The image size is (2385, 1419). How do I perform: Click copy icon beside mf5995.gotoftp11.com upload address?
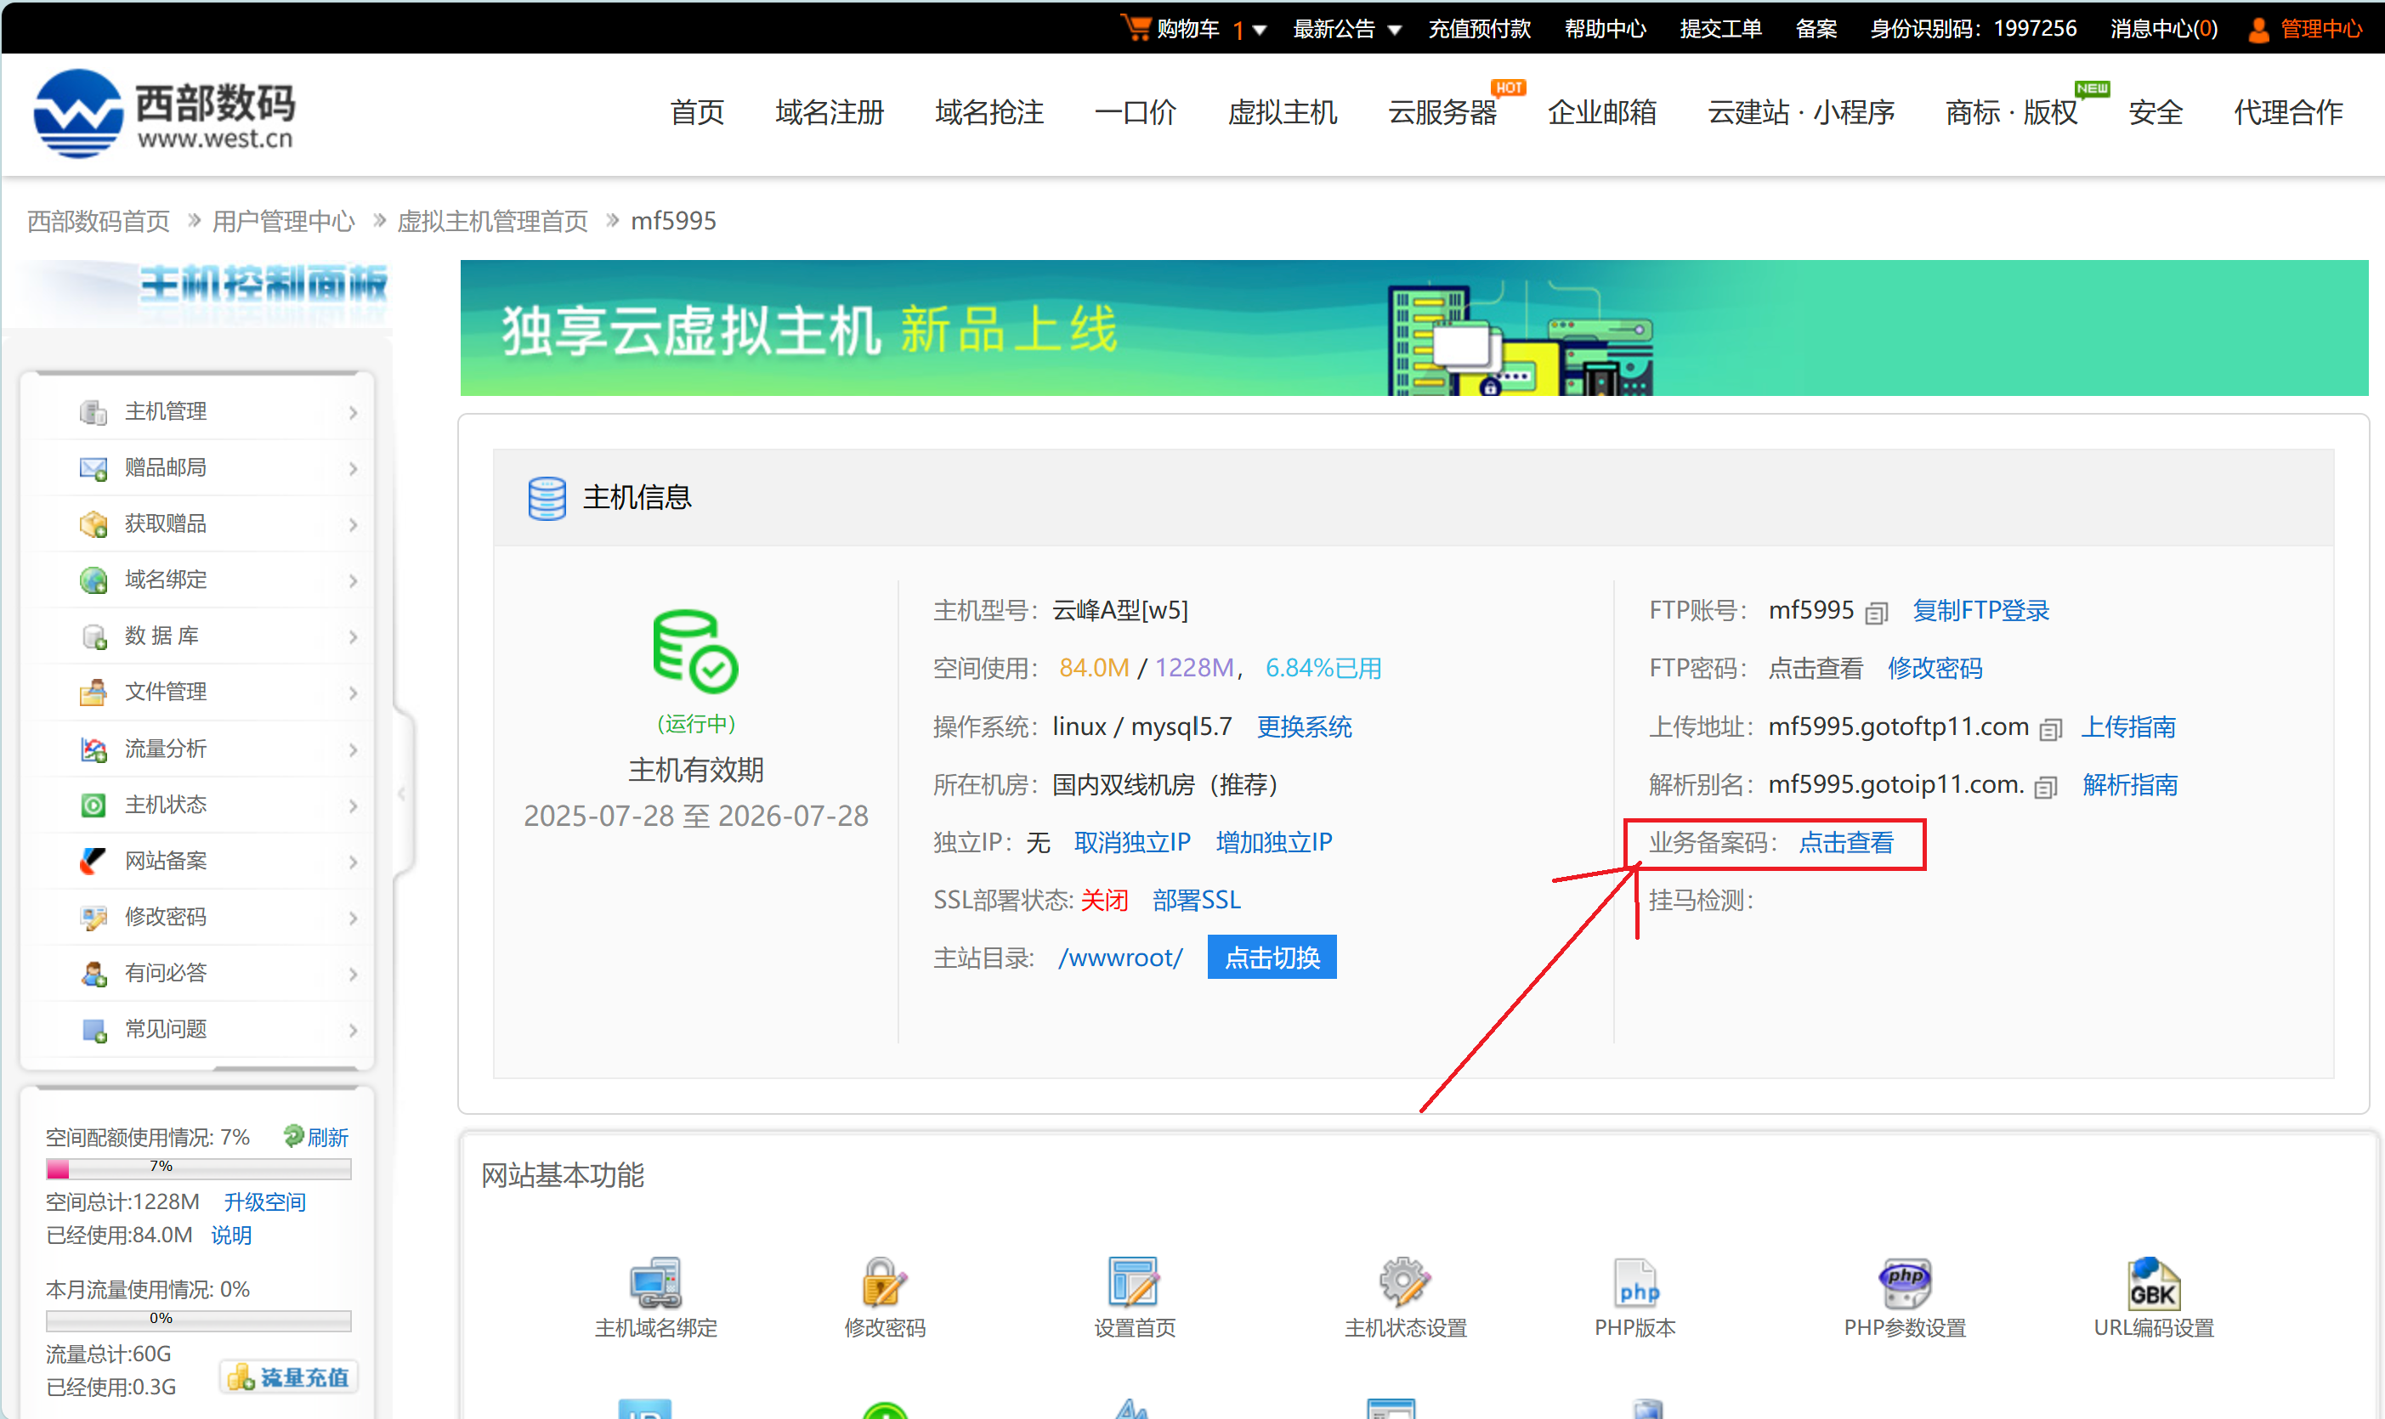pyautogui.click(x=2049, y=730)
